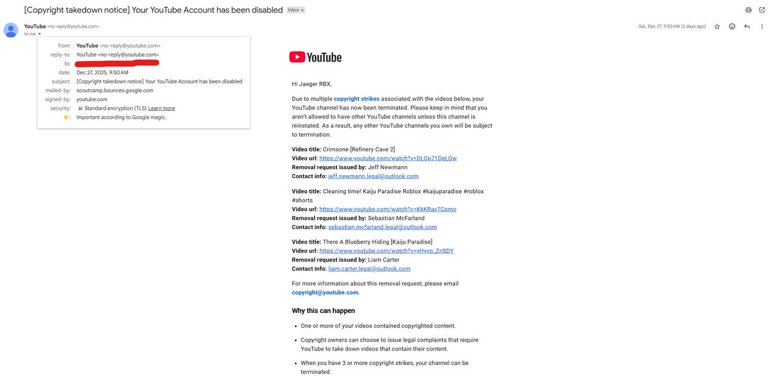The width and height of the screenshot is (769, 377).
Task: Open the Learn more encryption link
Action: (x=161, y=108)
